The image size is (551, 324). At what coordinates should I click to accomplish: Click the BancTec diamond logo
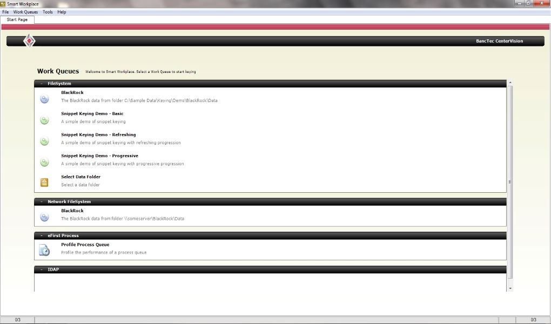[x=29, y=41]
